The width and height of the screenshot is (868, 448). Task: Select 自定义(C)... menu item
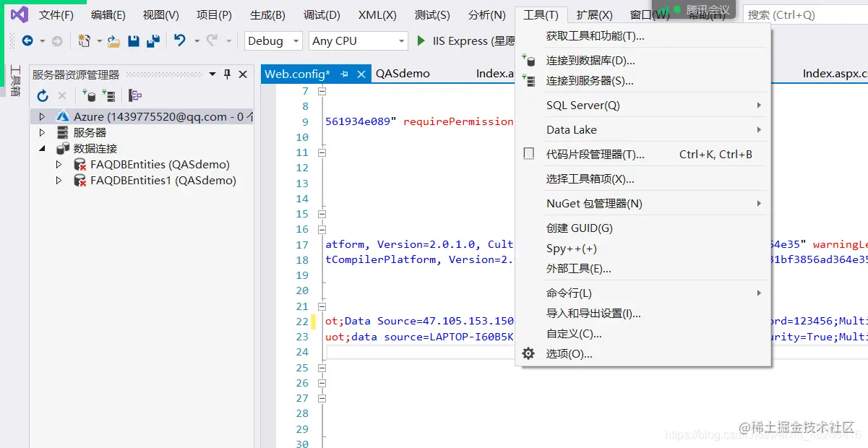643,334
